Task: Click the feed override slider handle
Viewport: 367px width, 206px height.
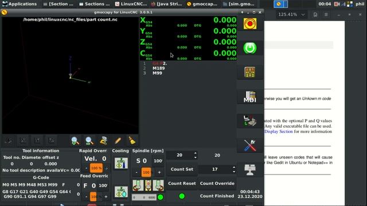Action: 93,197
